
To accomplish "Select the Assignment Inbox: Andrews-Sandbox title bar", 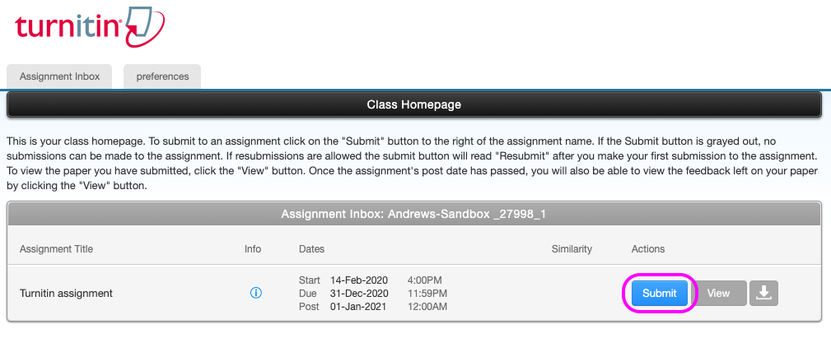I will [x=414, y=214].
